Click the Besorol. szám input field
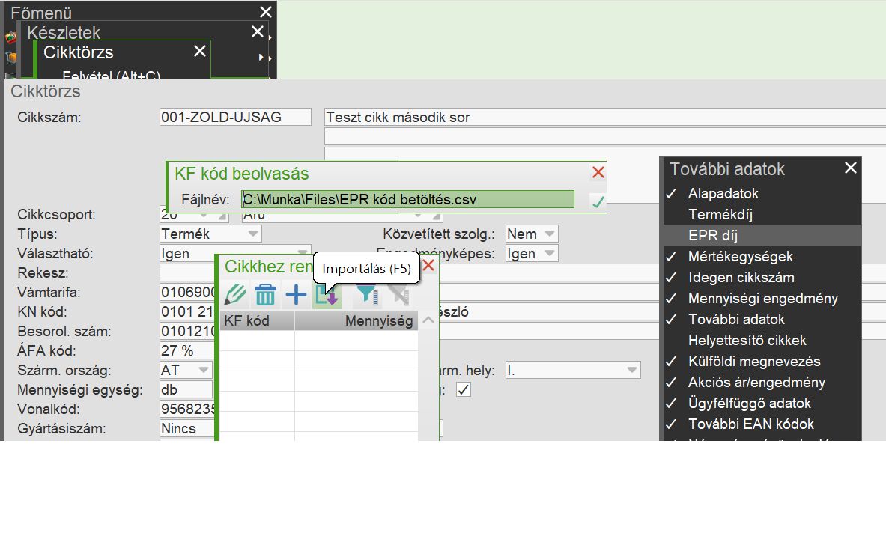The image size is (886, 539). 187,331
